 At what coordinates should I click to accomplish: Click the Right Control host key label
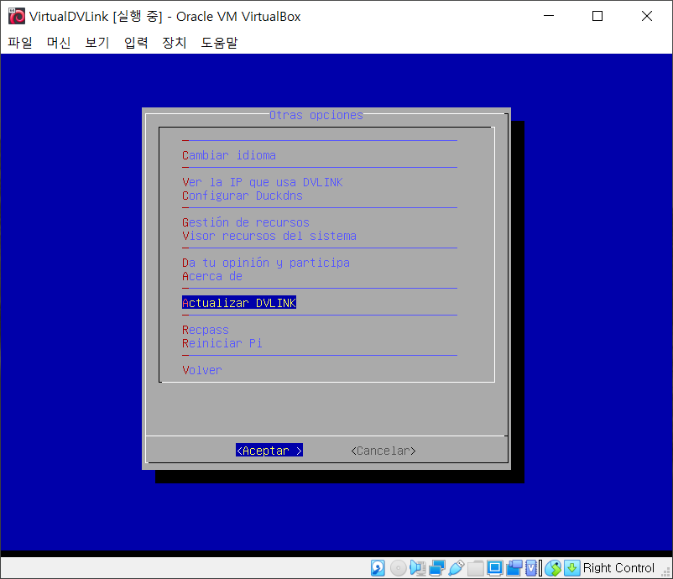click(618, 568)
